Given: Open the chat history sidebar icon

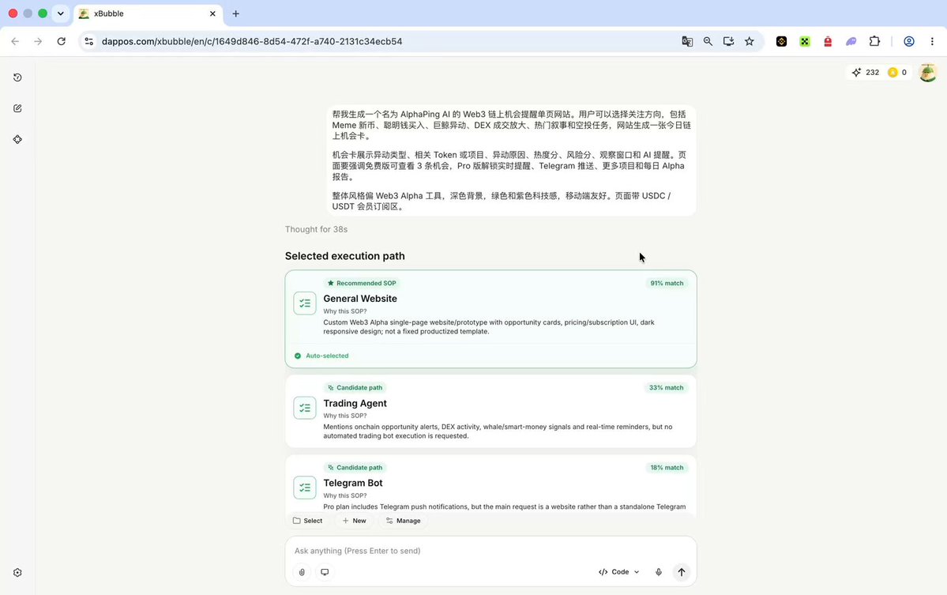Looking at the screenshot, I should coord(17,77).
